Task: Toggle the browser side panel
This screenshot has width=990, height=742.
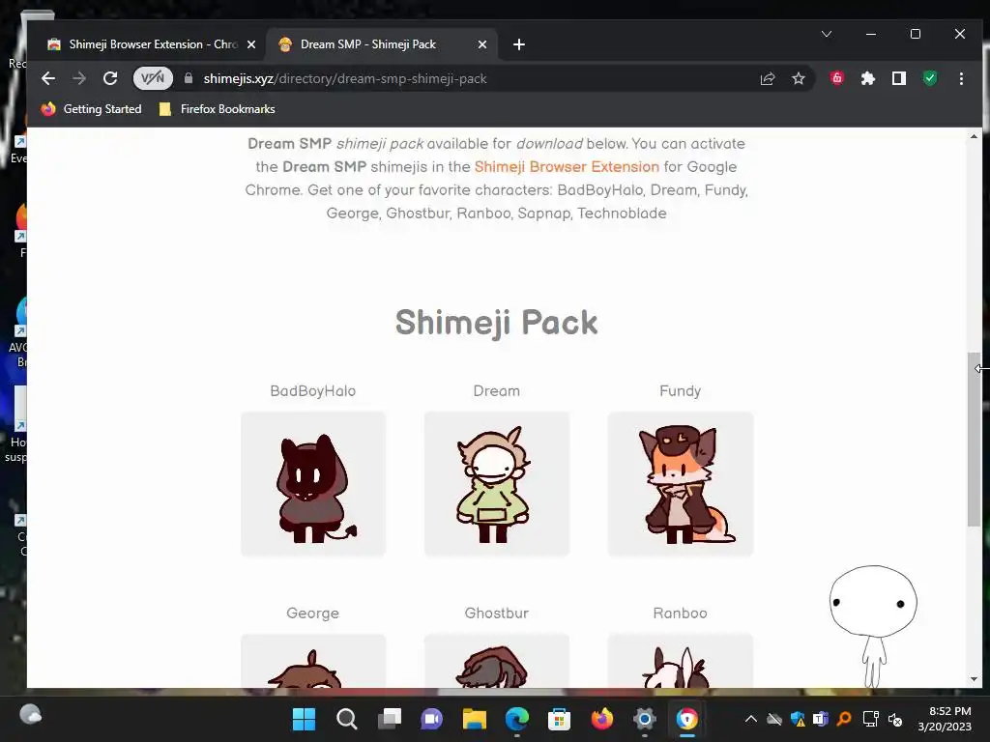Action: pyautogui.click(x=899, y=78)
